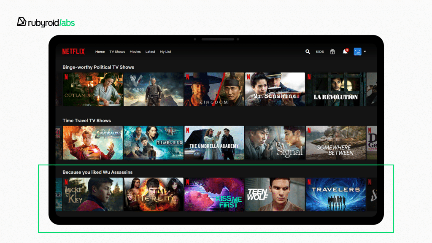This screenshot has height=243, width=432.
Task: Open The Umbrella Academy title card
Action: [x=214, y=143]
